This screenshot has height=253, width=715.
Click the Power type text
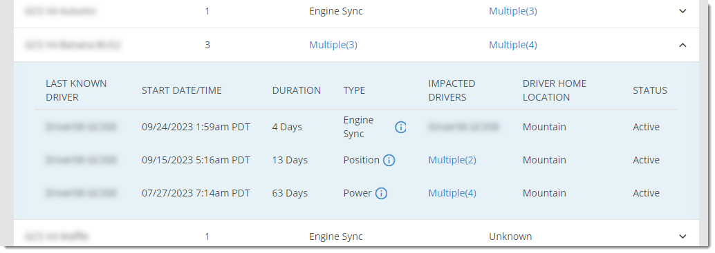coord(357,194)
